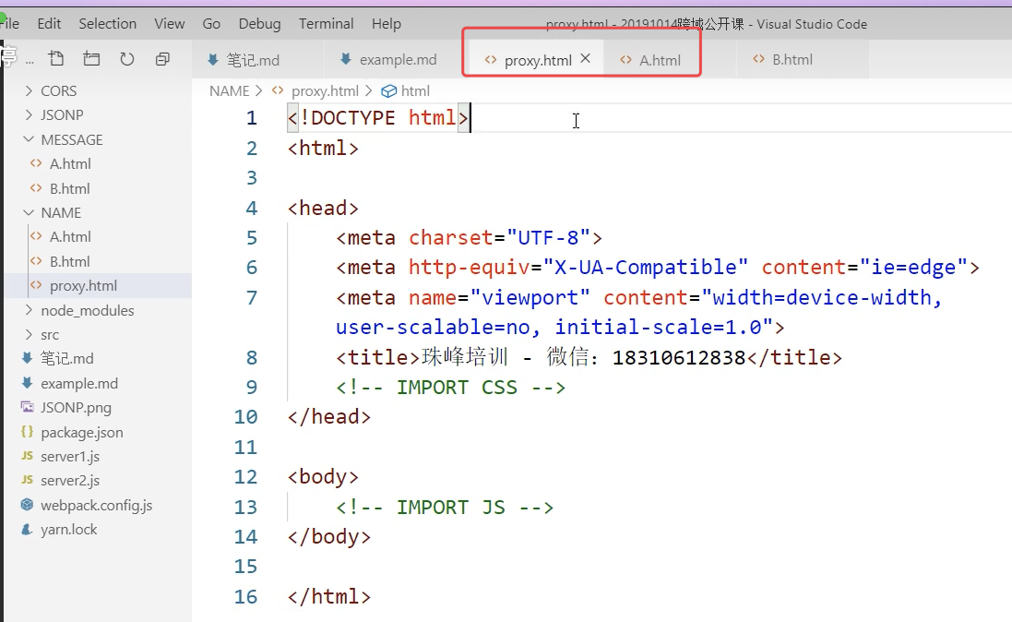
Task: Click proxy.html in the breadcrumb path
Action: [x=325, y=91]
